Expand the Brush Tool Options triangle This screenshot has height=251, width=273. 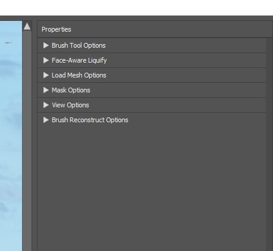46,45
